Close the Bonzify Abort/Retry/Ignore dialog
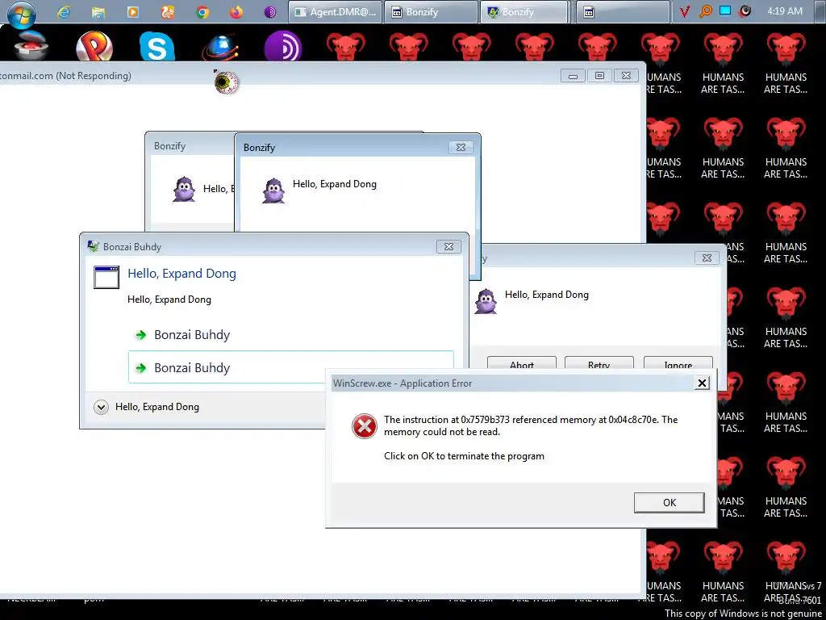The height and width of the screenshot is (620, 826). (707, 258)
